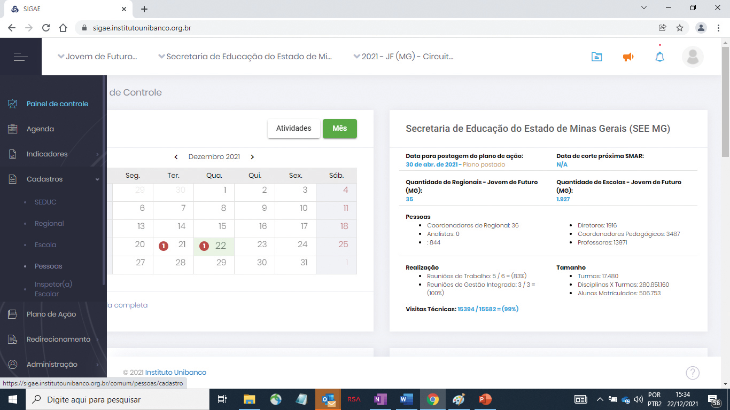The width and height of the screenshot is (730, 410).
Task: Select Escola under Cadastros
Action: 45,245
